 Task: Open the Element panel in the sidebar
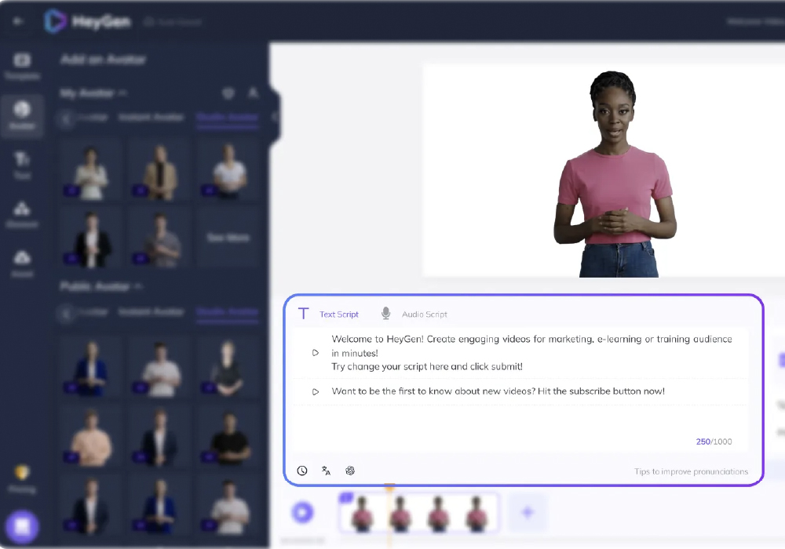pos(22,213)
